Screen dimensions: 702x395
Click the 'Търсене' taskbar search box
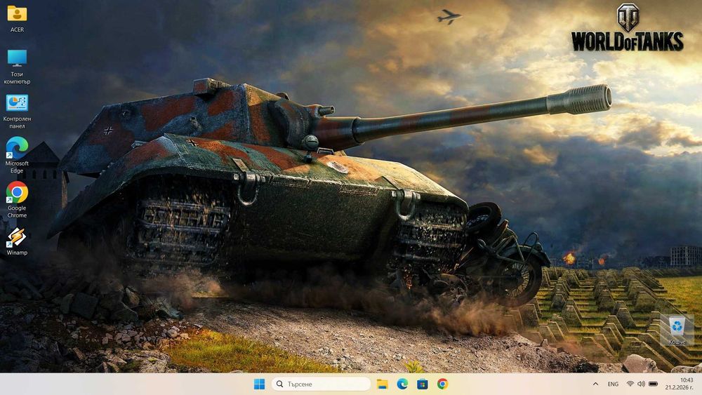point(321,384)
